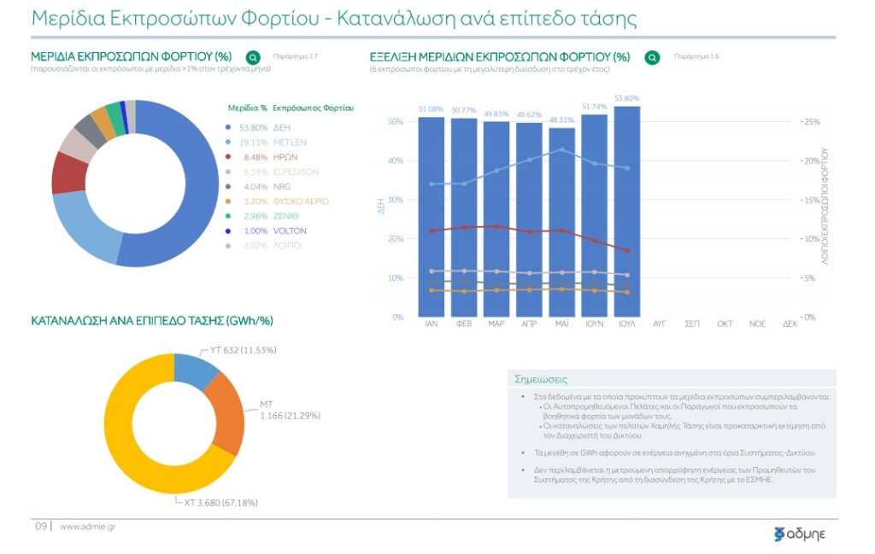The width and height of the screenshot is (875, 554).
Task: Click the ΑΥΓ month label on the chart axis
Action: point(660,324)
